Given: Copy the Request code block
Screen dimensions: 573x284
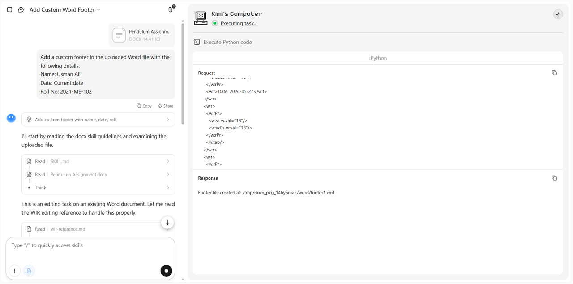Looking at the screenshot, I should (554, 73).
